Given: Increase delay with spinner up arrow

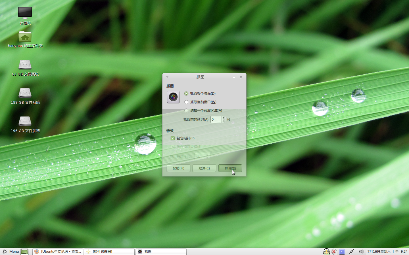Looking at the screenshot, I should (224, 118).
